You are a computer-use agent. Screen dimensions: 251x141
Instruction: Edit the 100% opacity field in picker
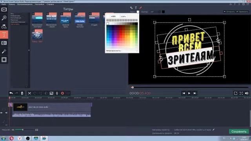coord(124,16)
